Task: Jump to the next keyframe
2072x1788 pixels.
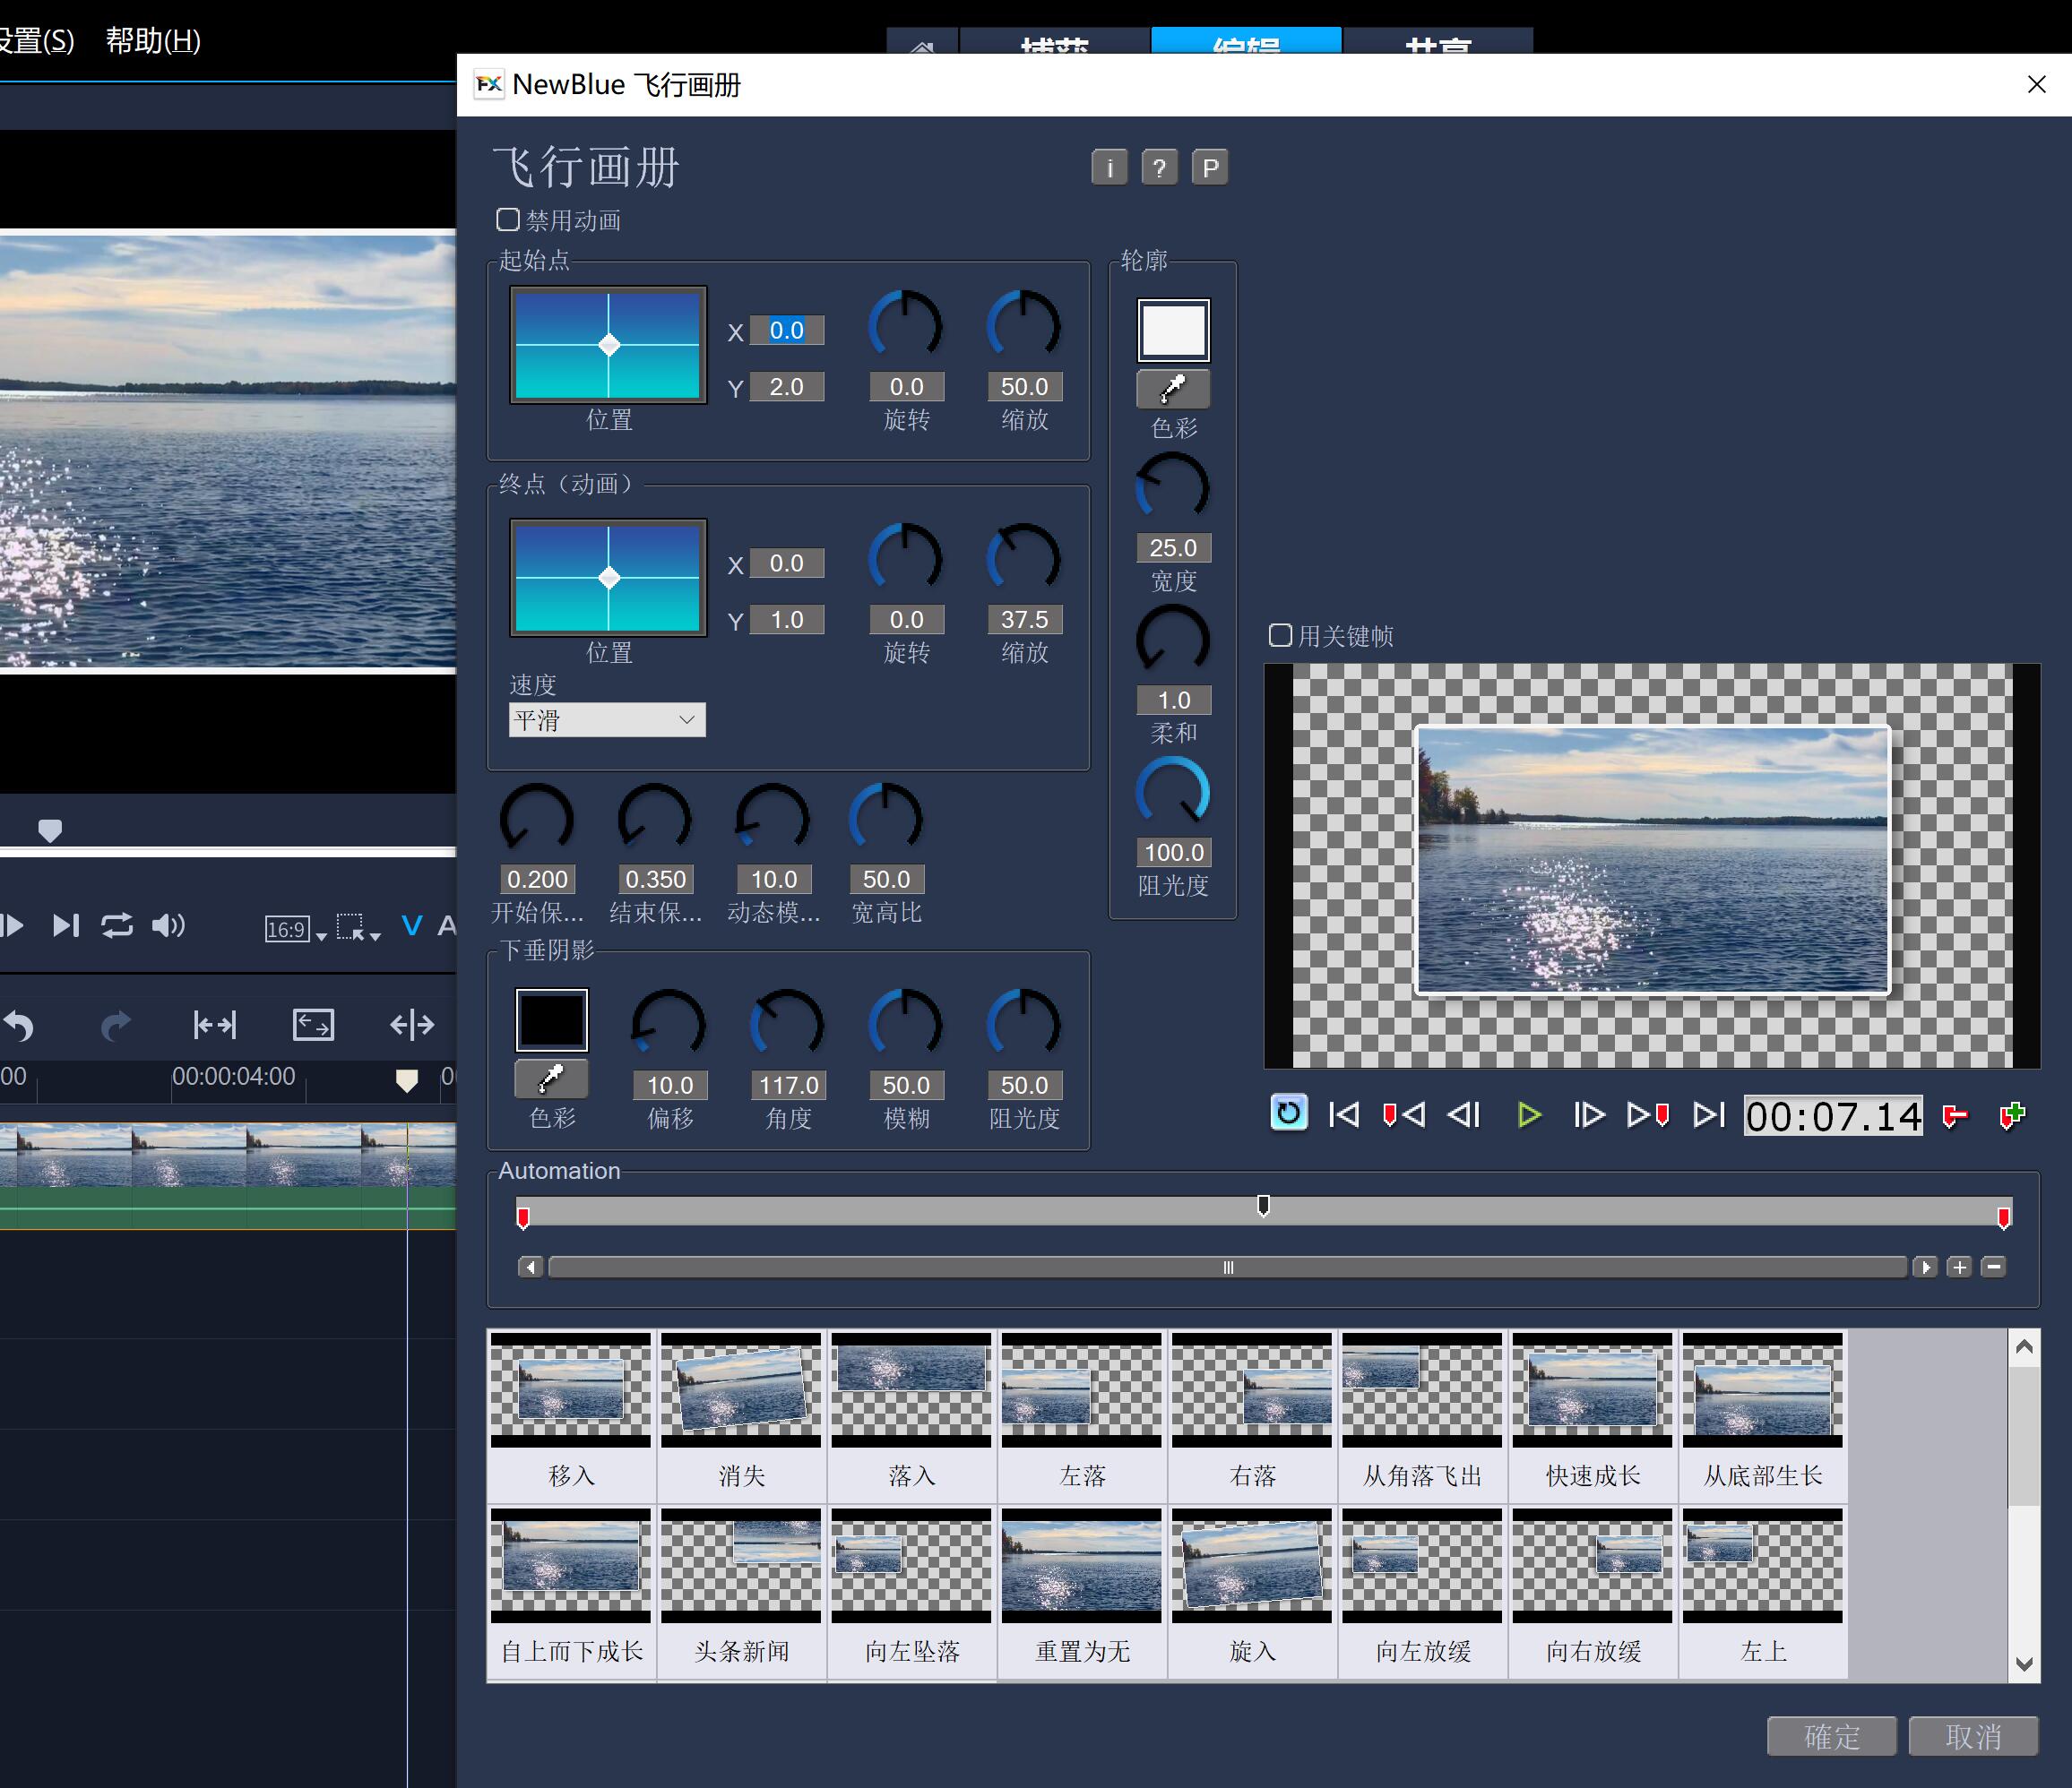Action: tap(1647, 1114)
